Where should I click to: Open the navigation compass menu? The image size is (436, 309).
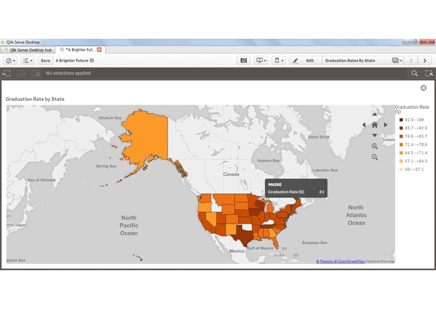[x=11, y=61]
